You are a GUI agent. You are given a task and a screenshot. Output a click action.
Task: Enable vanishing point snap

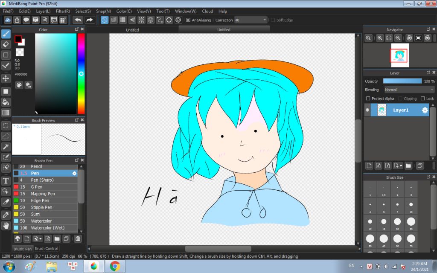[132, 20]
